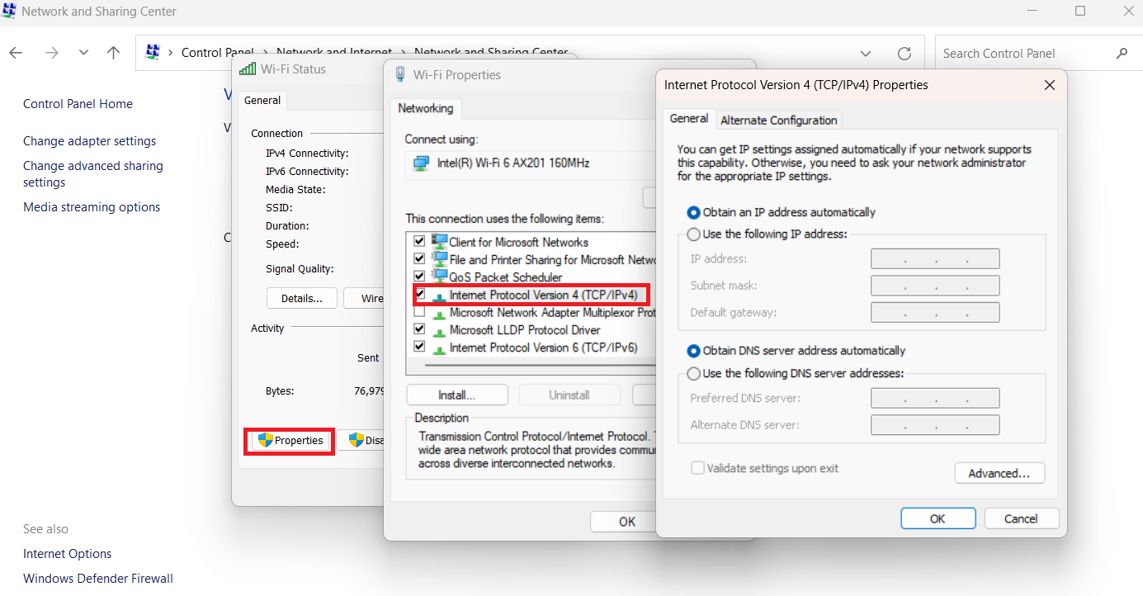Open Advanced settings in IPv4 Properties
The image size is (1143, 596).
point(999,473)
